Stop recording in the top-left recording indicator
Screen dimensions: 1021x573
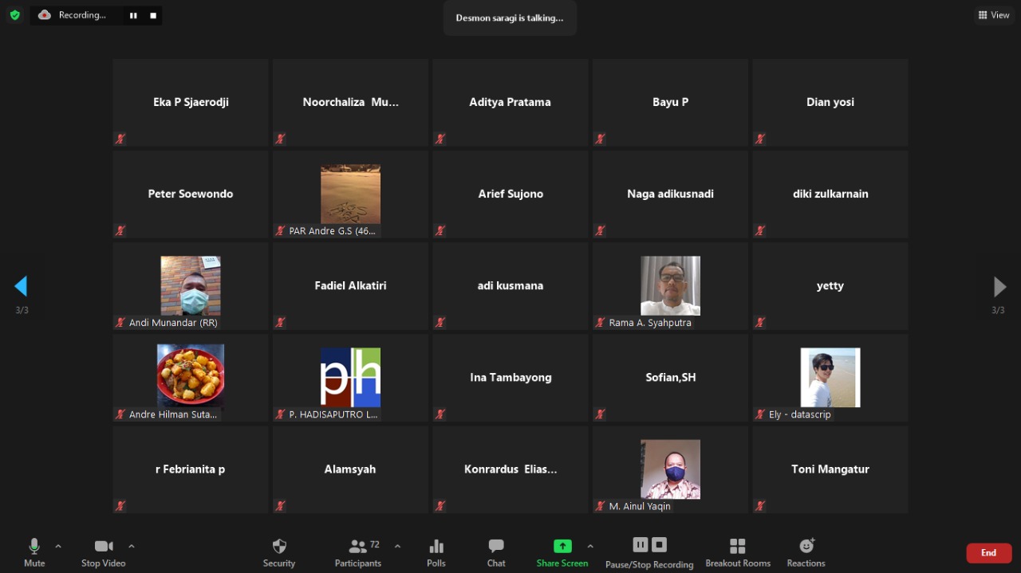153,15
